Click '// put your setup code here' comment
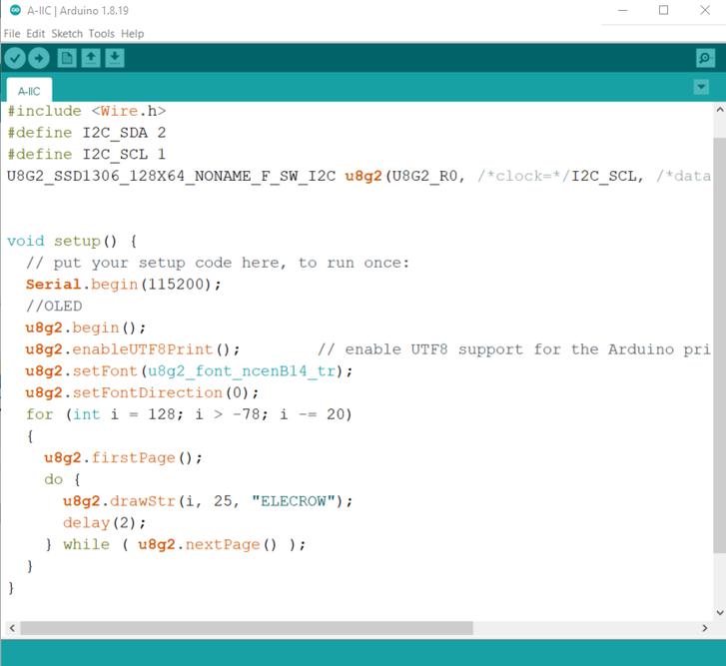 click(218, 263)
